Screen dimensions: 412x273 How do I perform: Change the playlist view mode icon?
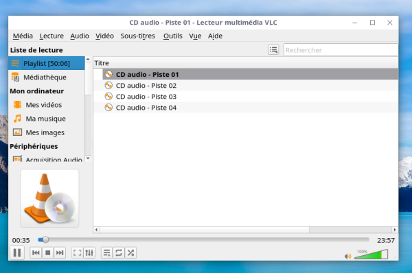coord(273,49)
